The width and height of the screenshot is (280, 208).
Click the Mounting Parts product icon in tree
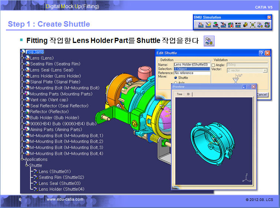pyautogui.click(x=27, y=94)
